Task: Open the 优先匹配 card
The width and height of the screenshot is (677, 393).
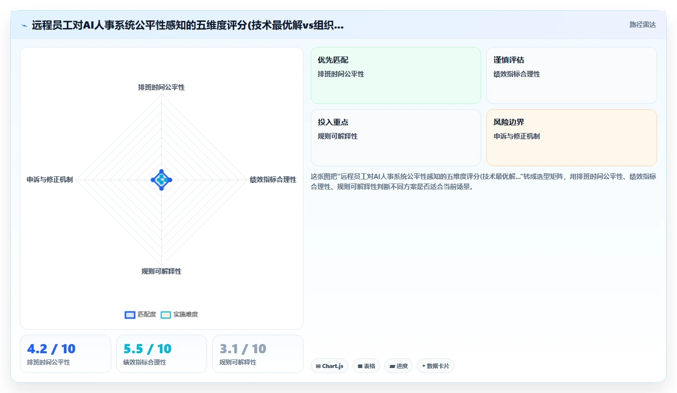Action: coord(396,75)
